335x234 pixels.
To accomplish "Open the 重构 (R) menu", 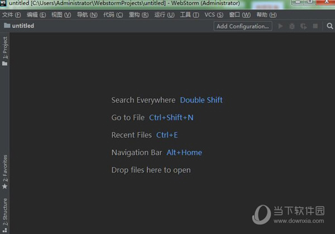I will [x=138, y=15].
